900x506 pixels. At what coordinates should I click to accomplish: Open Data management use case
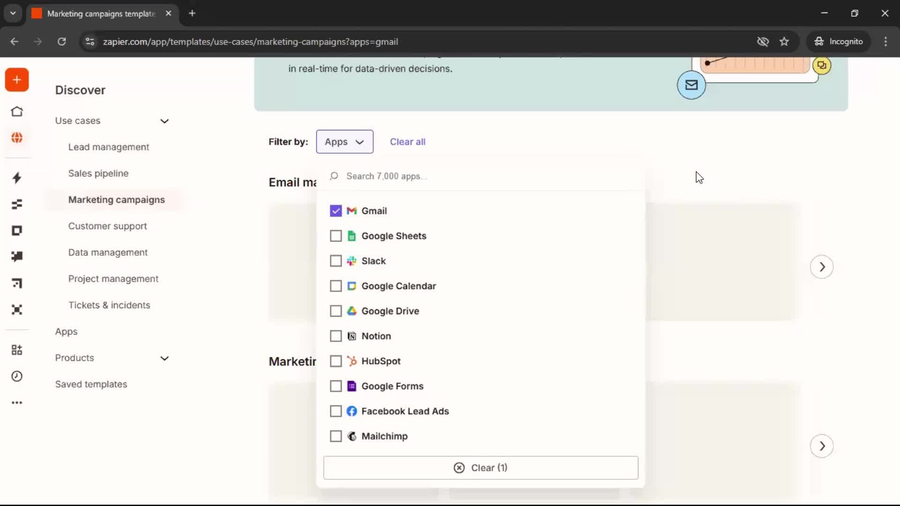[108, 253]
